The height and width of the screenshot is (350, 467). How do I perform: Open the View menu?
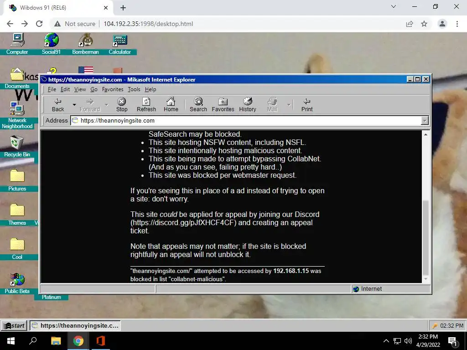[80, 89]
